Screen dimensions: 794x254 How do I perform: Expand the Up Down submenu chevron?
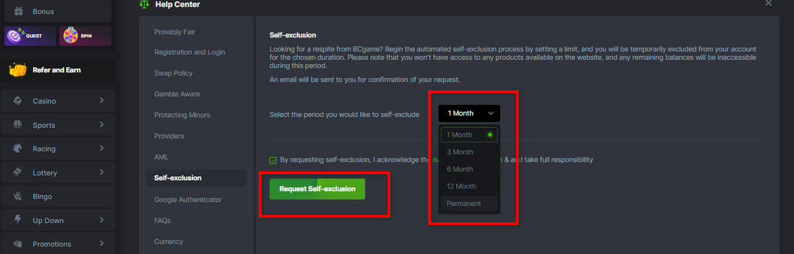pos(101,220)
